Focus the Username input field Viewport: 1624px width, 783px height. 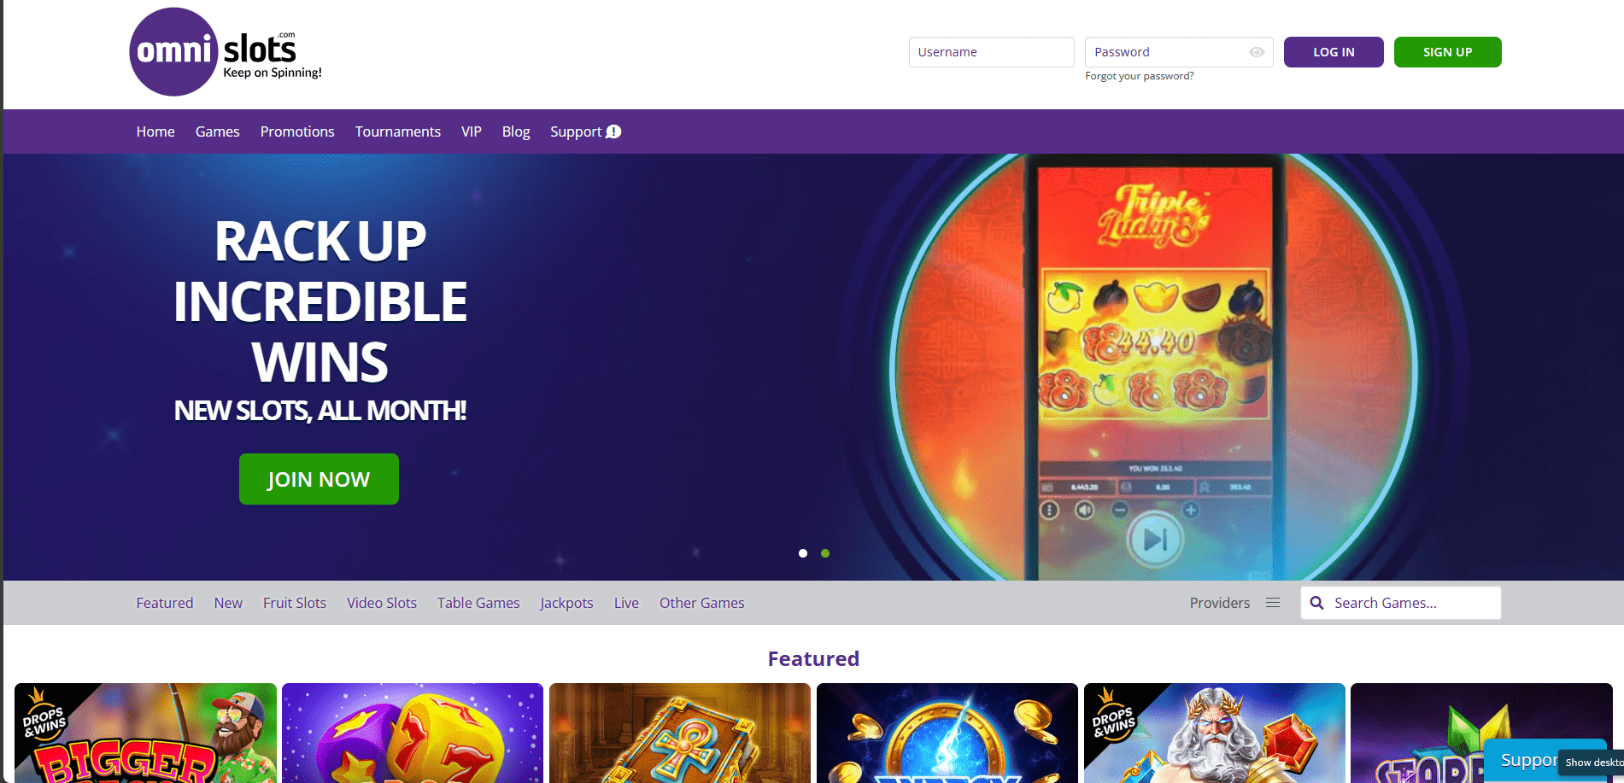(x=992, y=52)
